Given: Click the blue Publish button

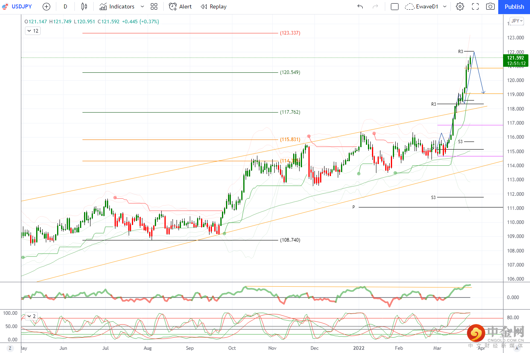Looking at the screenshot, I should click(x=514, y=6).
